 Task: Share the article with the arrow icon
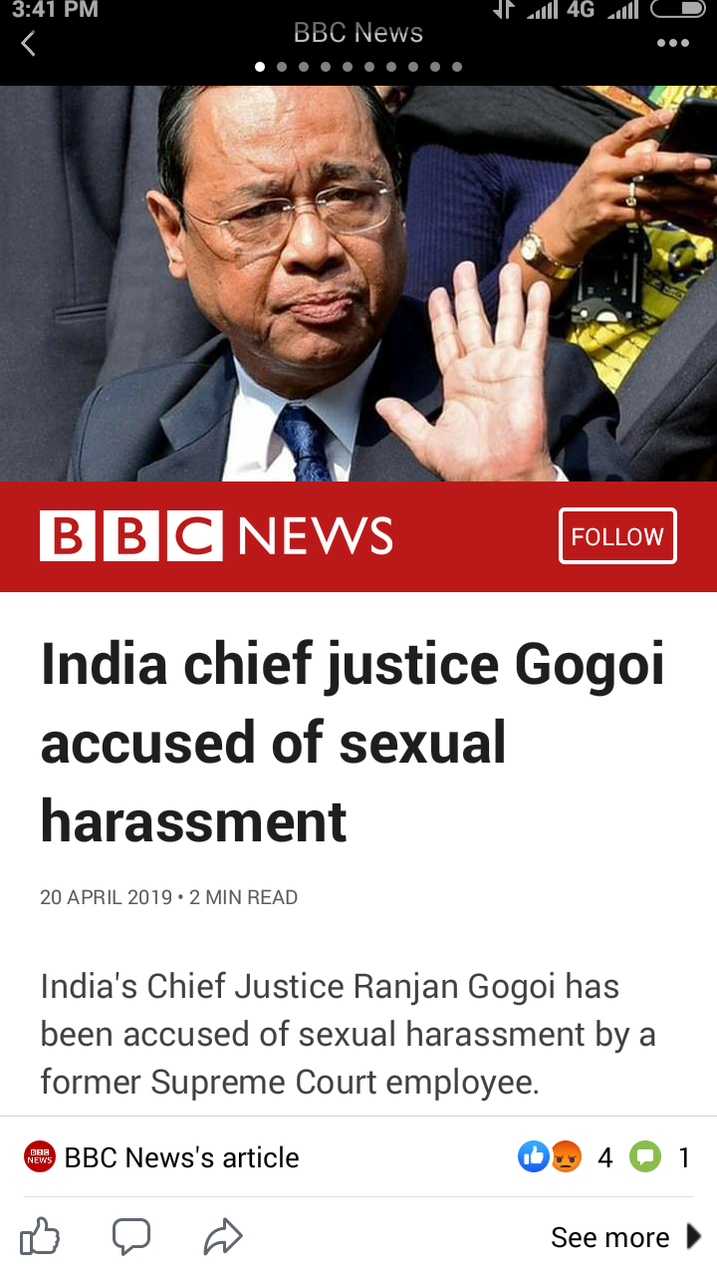223,1237
